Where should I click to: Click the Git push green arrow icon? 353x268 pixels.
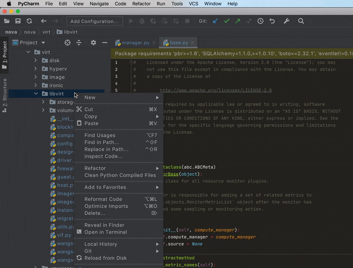point(238,21)
